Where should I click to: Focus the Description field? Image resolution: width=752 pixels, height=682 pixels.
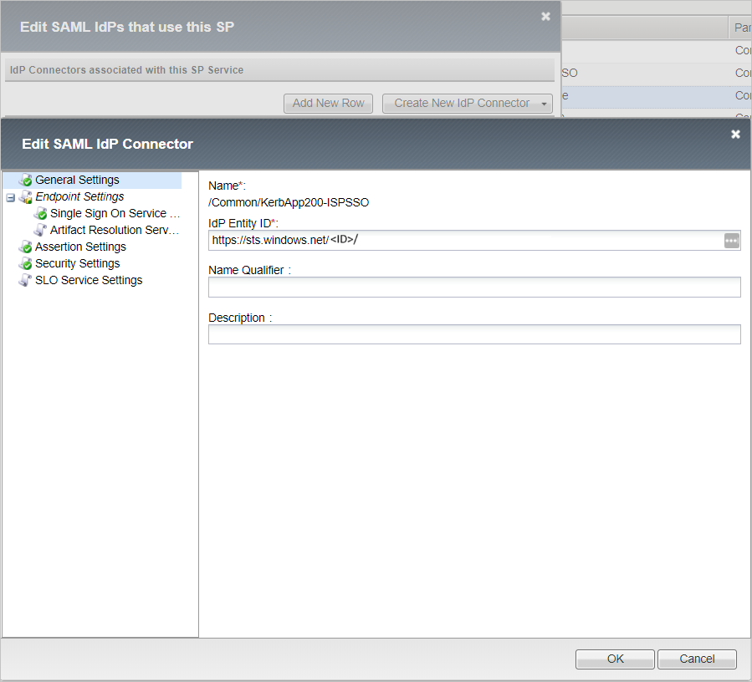(474, 334)
